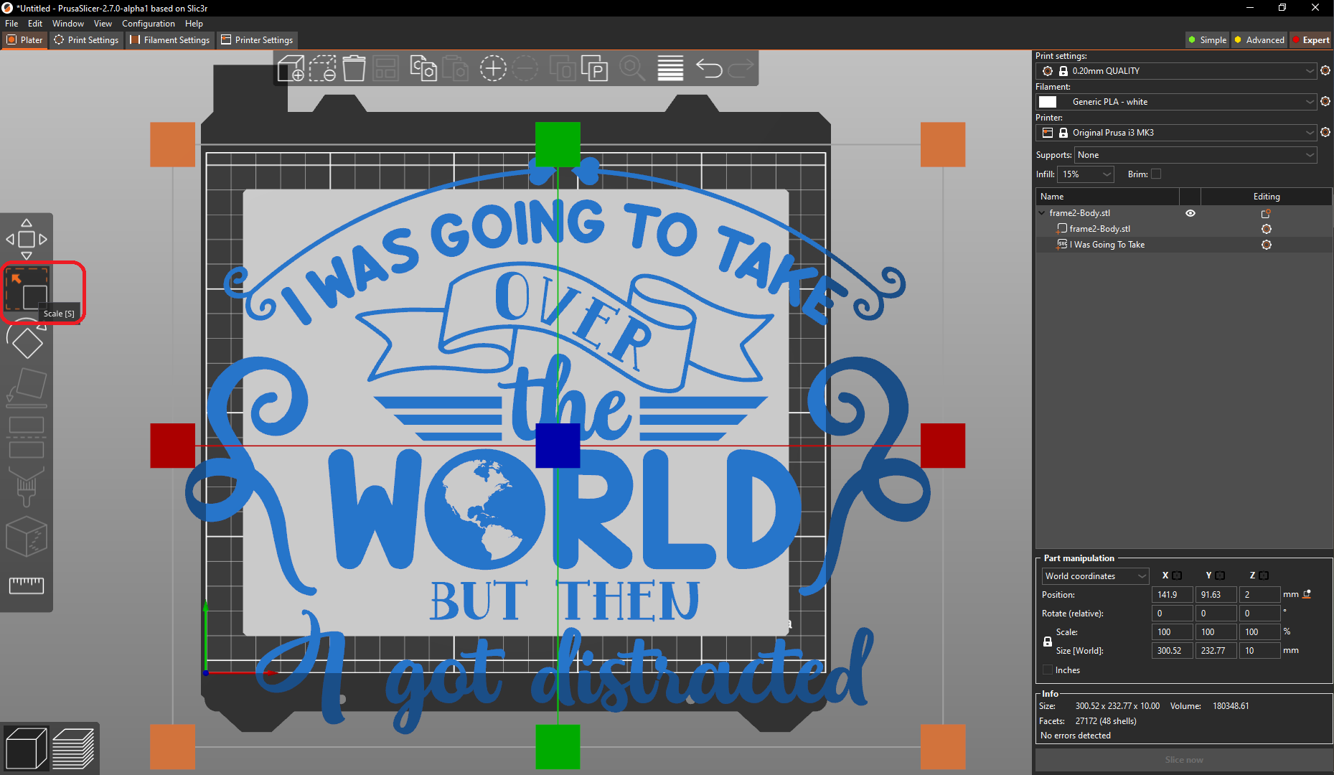
Task: Open the Variable layer height tool
Action: pyautogui.click(x=670, y=68)
